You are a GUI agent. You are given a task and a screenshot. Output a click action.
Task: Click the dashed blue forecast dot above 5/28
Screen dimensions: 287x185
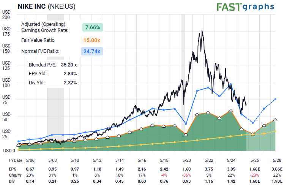(x=276, y=99)
